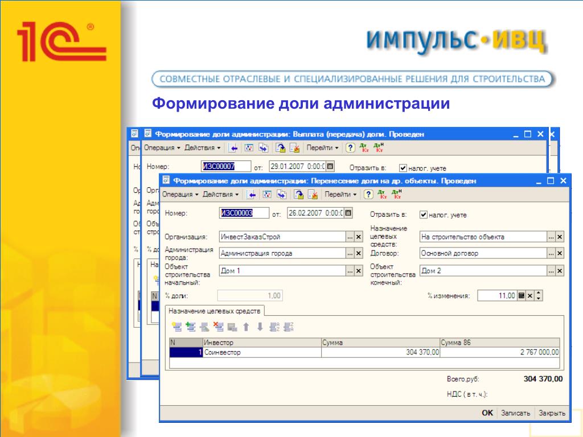The image size is (583, 437).
Task: Click the Дт/Кт postings icon in the back window
Action: click(364, 148)
